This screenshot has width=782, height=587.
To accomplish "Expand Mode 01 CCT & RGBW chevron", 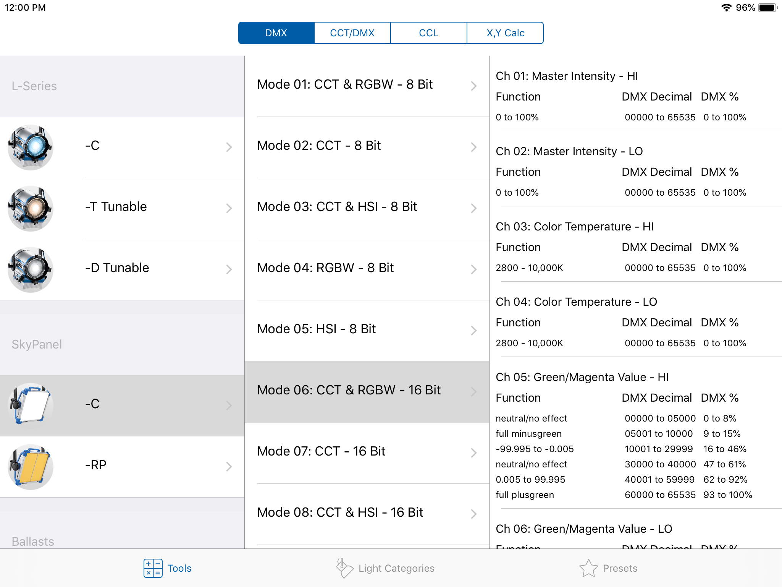I will pos(473,86).
